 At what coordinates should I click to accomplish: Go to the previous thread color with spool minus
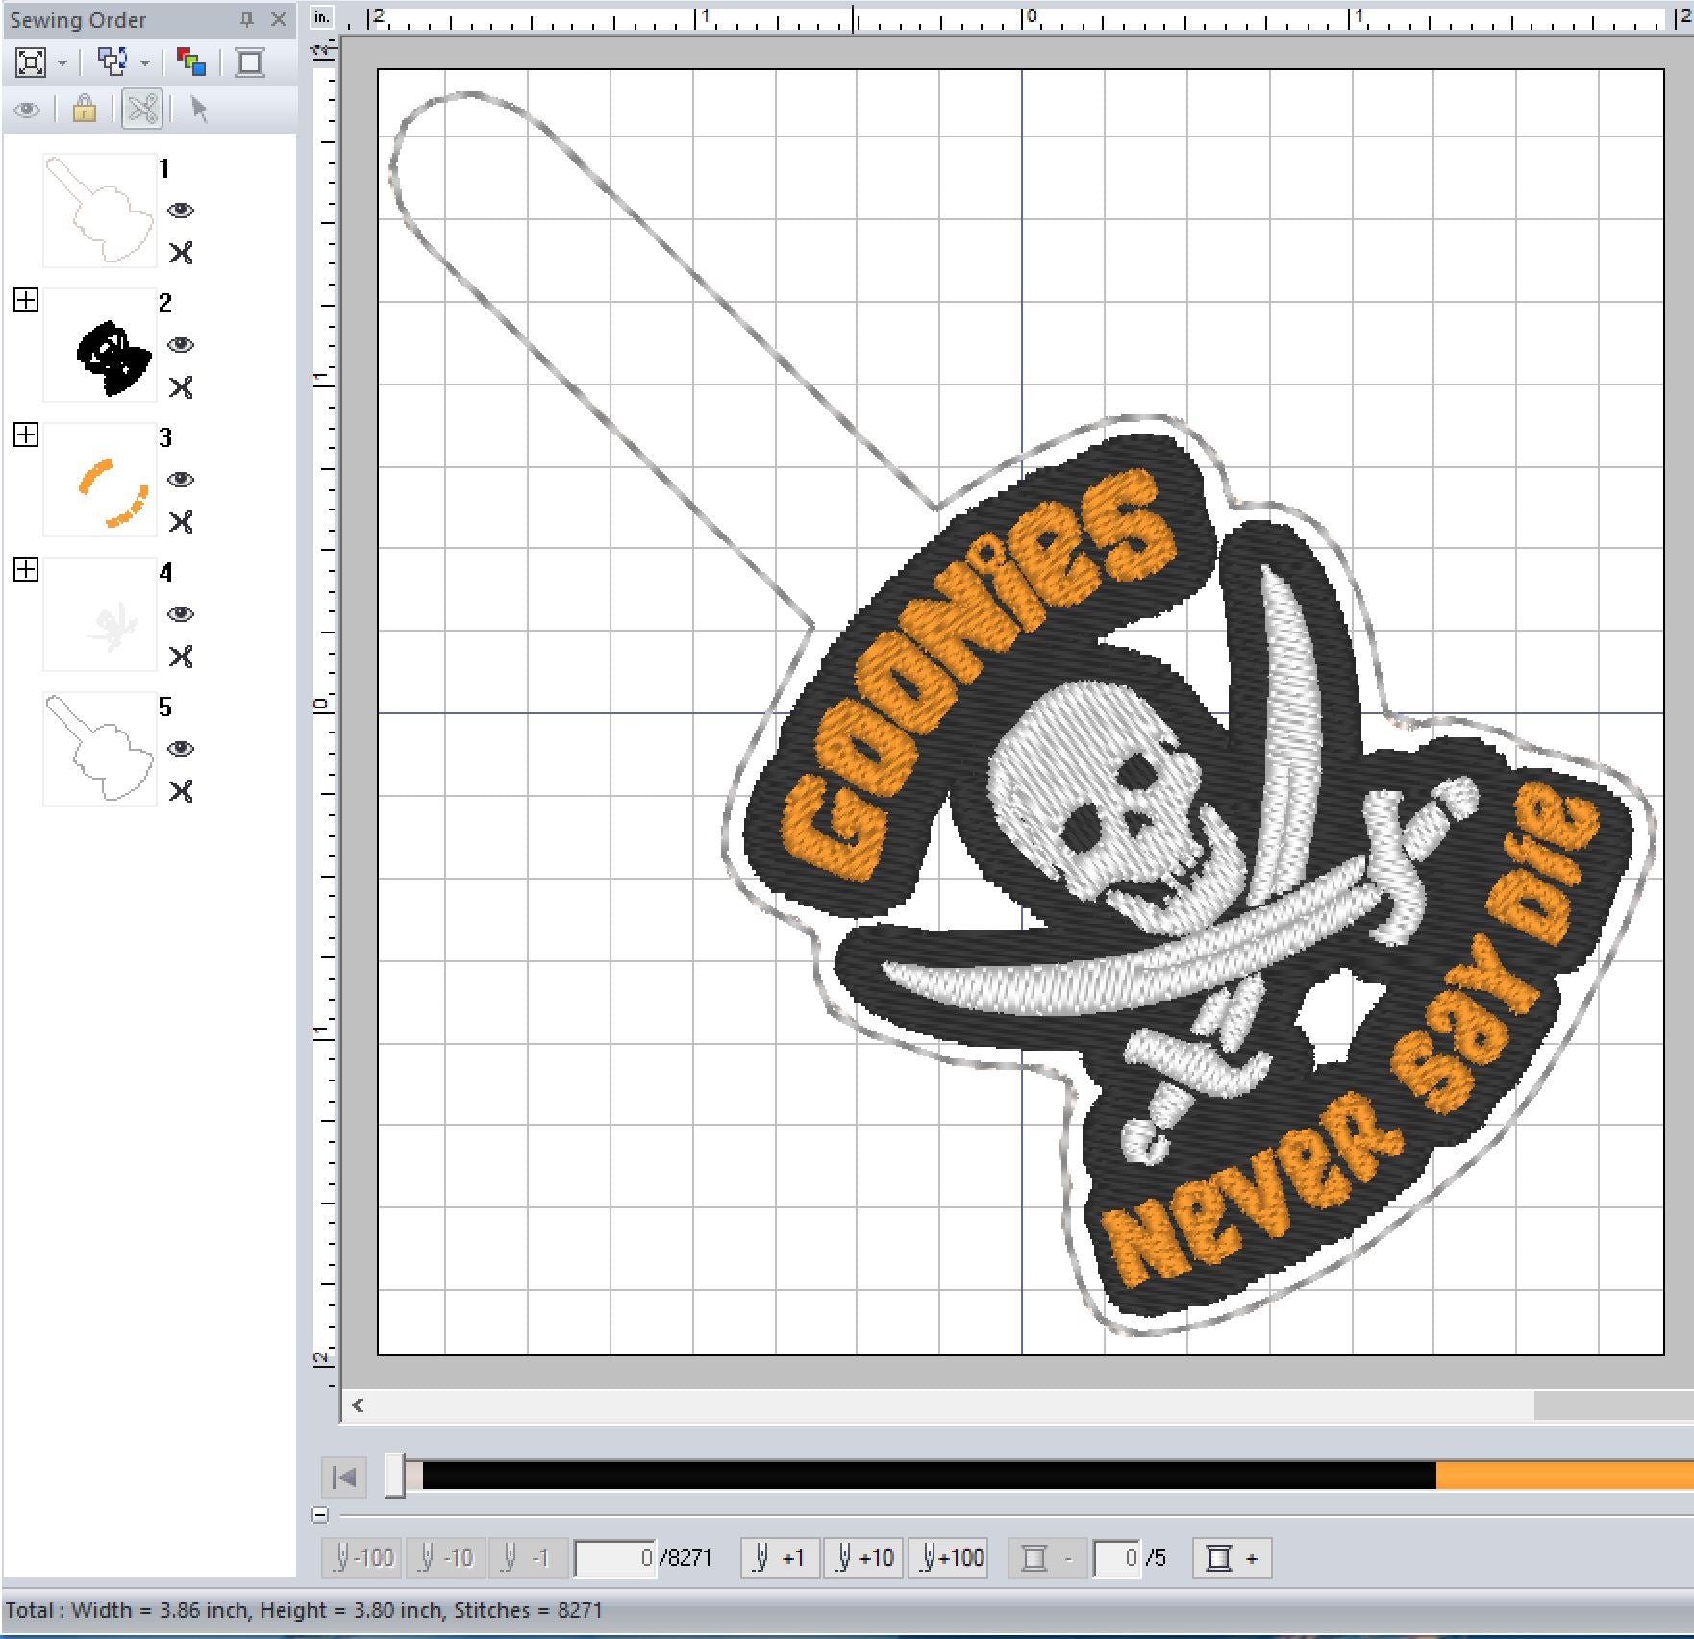1048,1557
